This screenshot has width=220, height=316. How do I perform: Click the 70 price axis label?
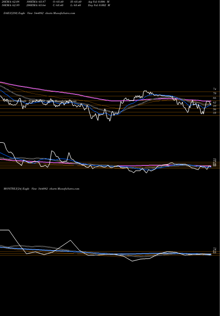click(x=215, y=93)
